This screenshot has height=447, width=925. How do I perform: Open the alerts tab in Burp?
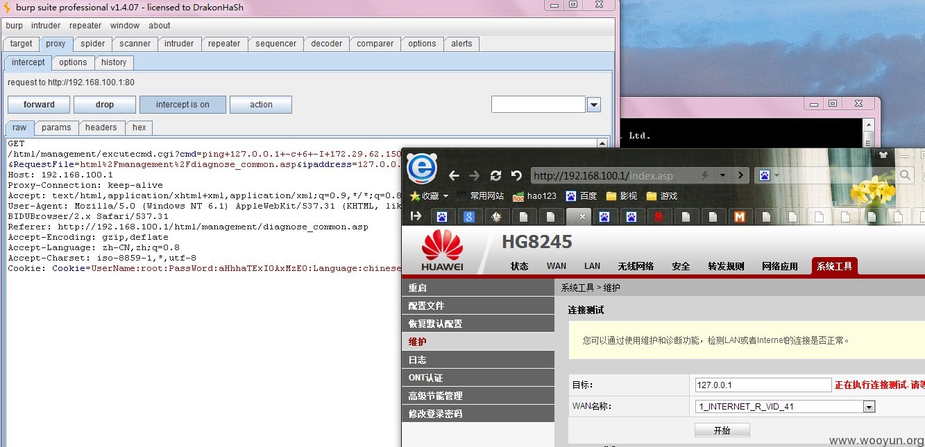(x=461, y=44)
